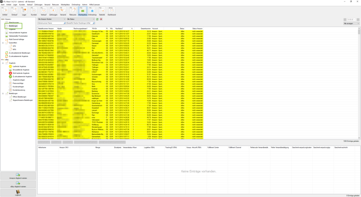
Task: Select 'Laufende Angebote' in eBay tree
Action: coord(20,66)
